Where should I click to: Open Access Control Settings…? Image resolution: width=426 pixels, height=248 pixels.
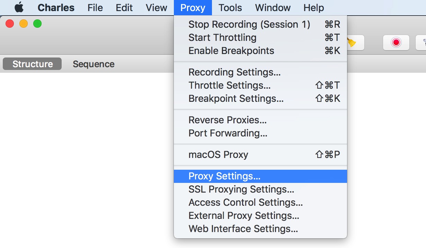click(260, 203)
